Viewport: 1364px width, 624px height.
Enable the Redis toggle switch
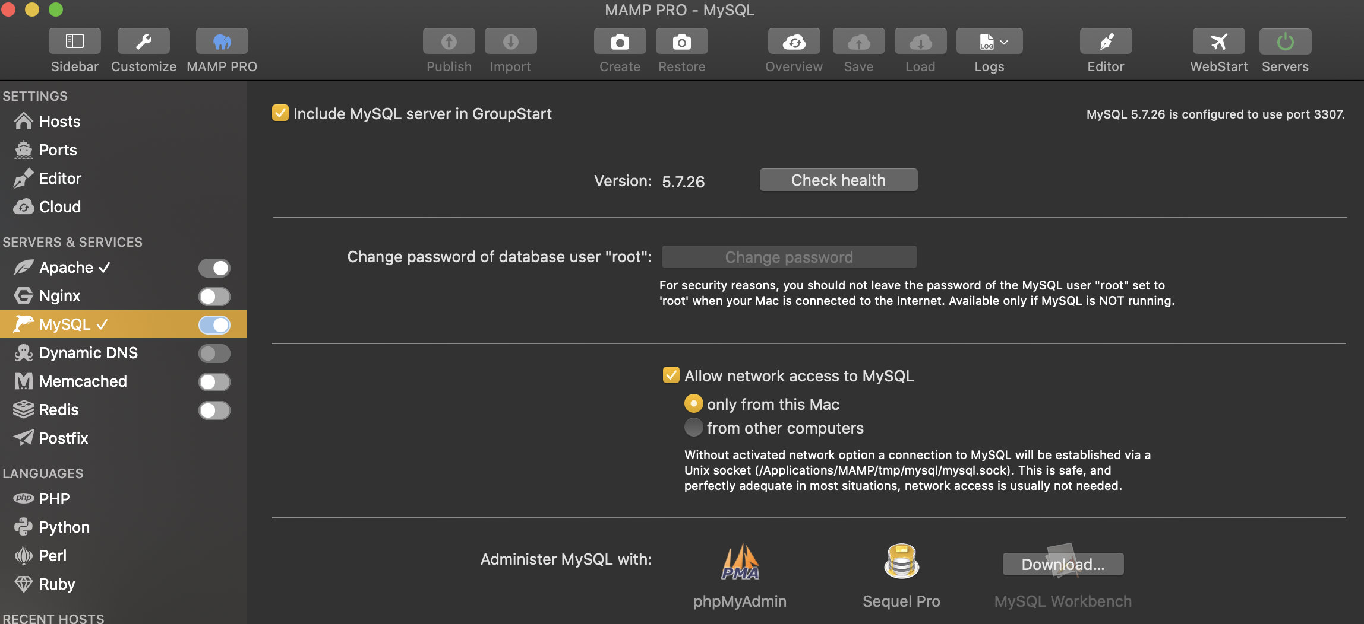[214, 410]
